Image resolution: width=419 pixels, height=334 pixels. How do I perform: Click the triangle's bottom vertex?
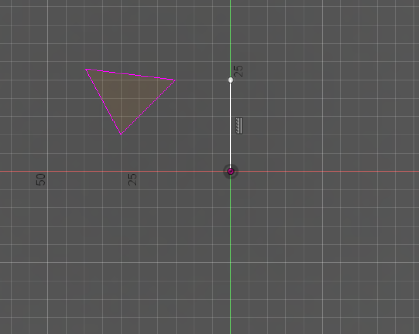(x=121, y=134)
